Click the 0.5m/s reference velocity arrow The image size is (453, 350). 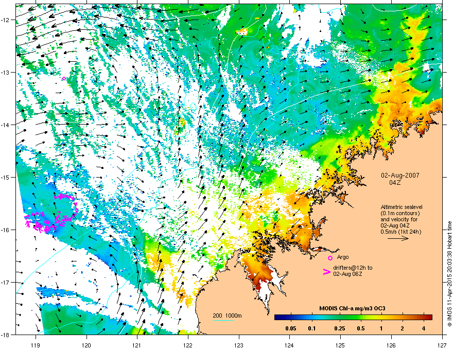click(x=398, y=238)
